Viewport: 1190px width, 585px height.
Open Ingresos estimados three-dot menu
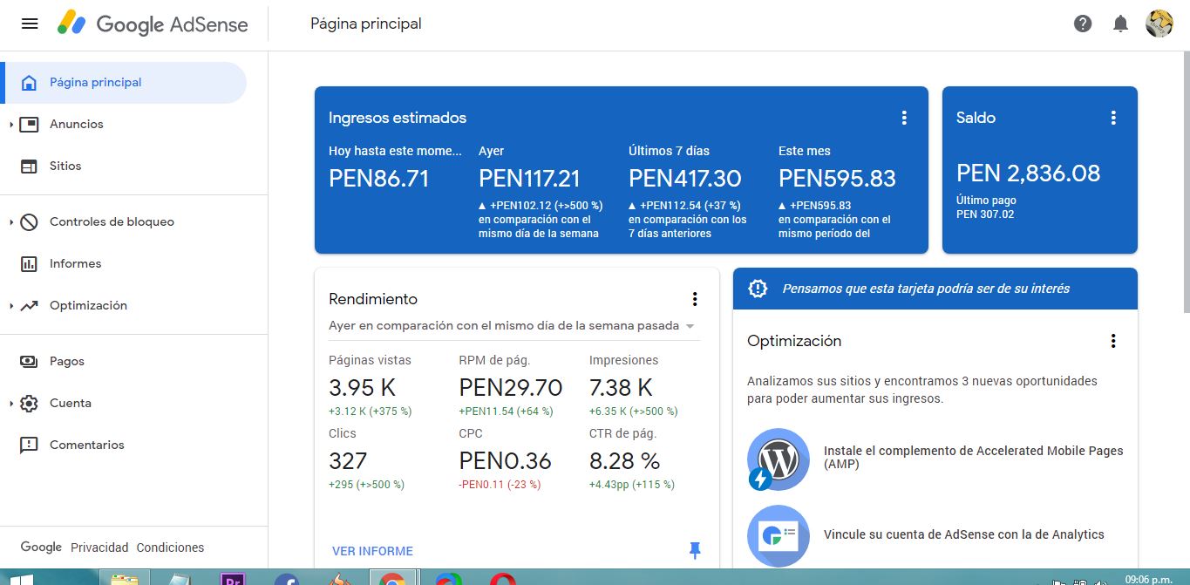[x=904, y=118]
